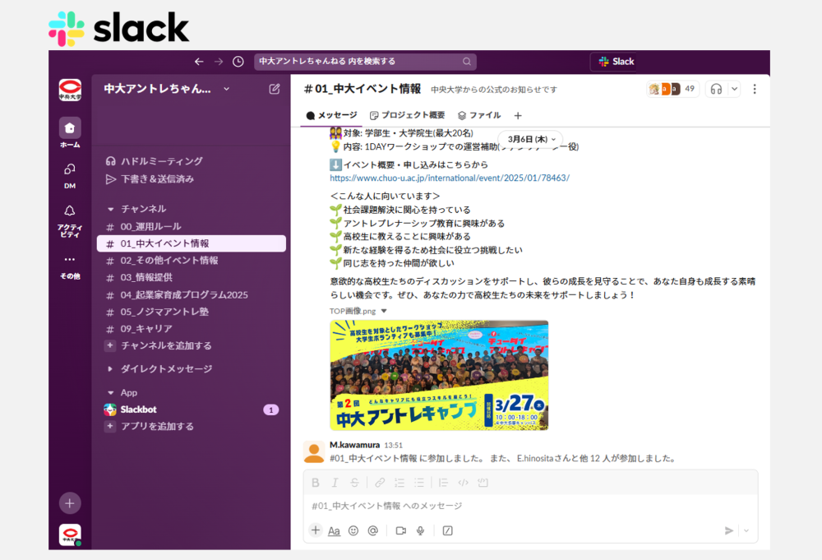This screenshot has width=822, height=560.
Task: Open channel more actions three-dot menu
Action: [x=755, y=89]
